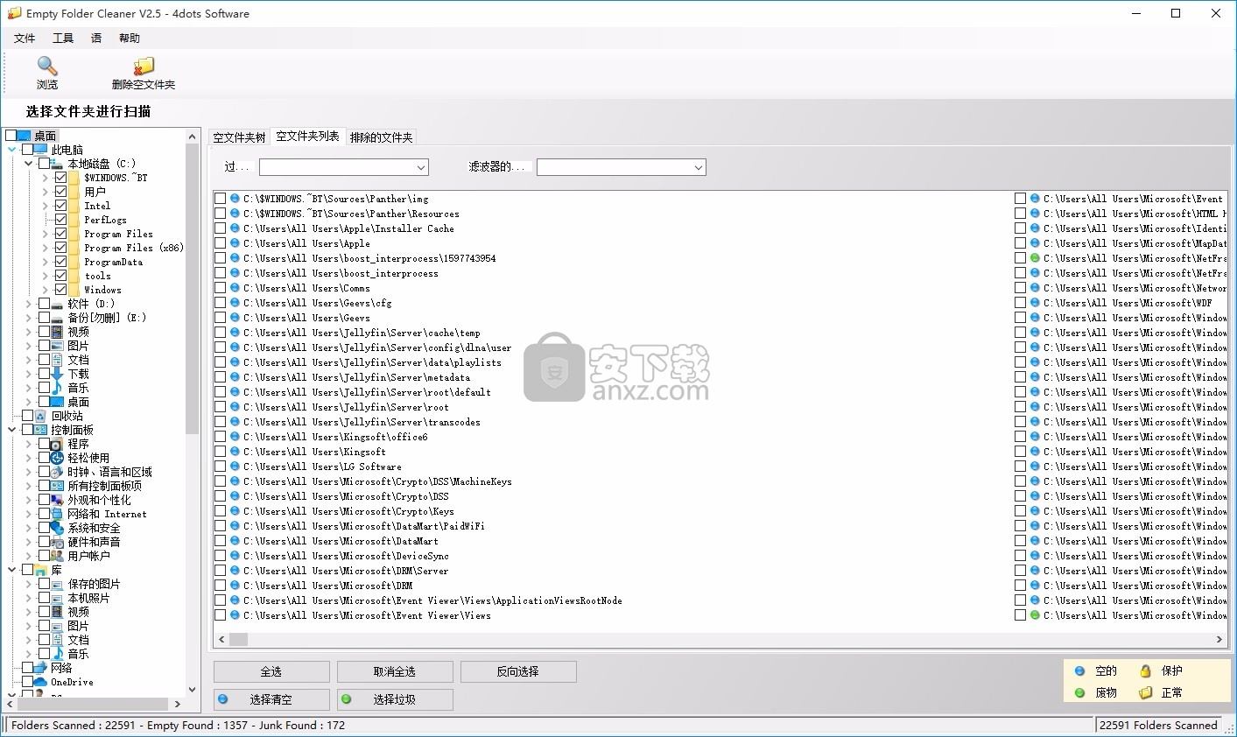Screen dimensions: 1237x737
Task: Uncheck the 用户 folder checkbox
Action: pyautogui.click(x=60, y=192)
